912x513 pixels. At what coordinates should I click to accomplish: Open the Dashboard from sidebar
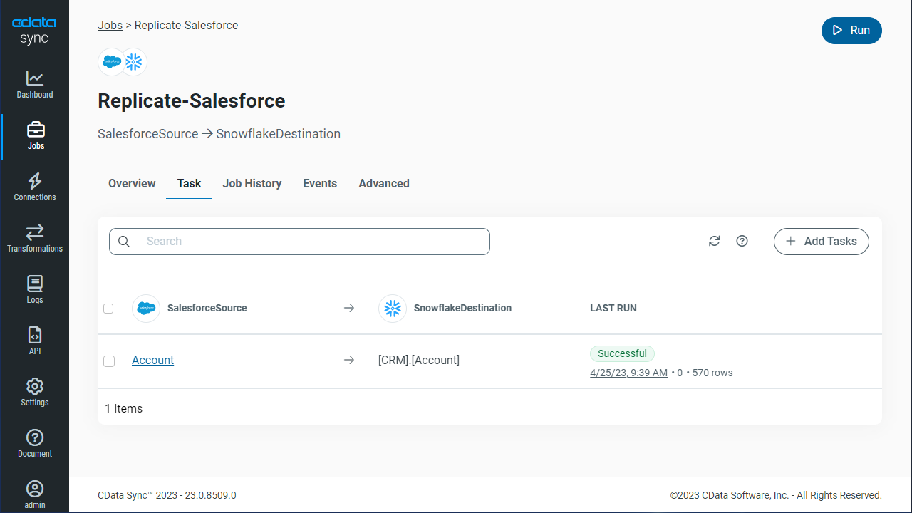point(34,84)
